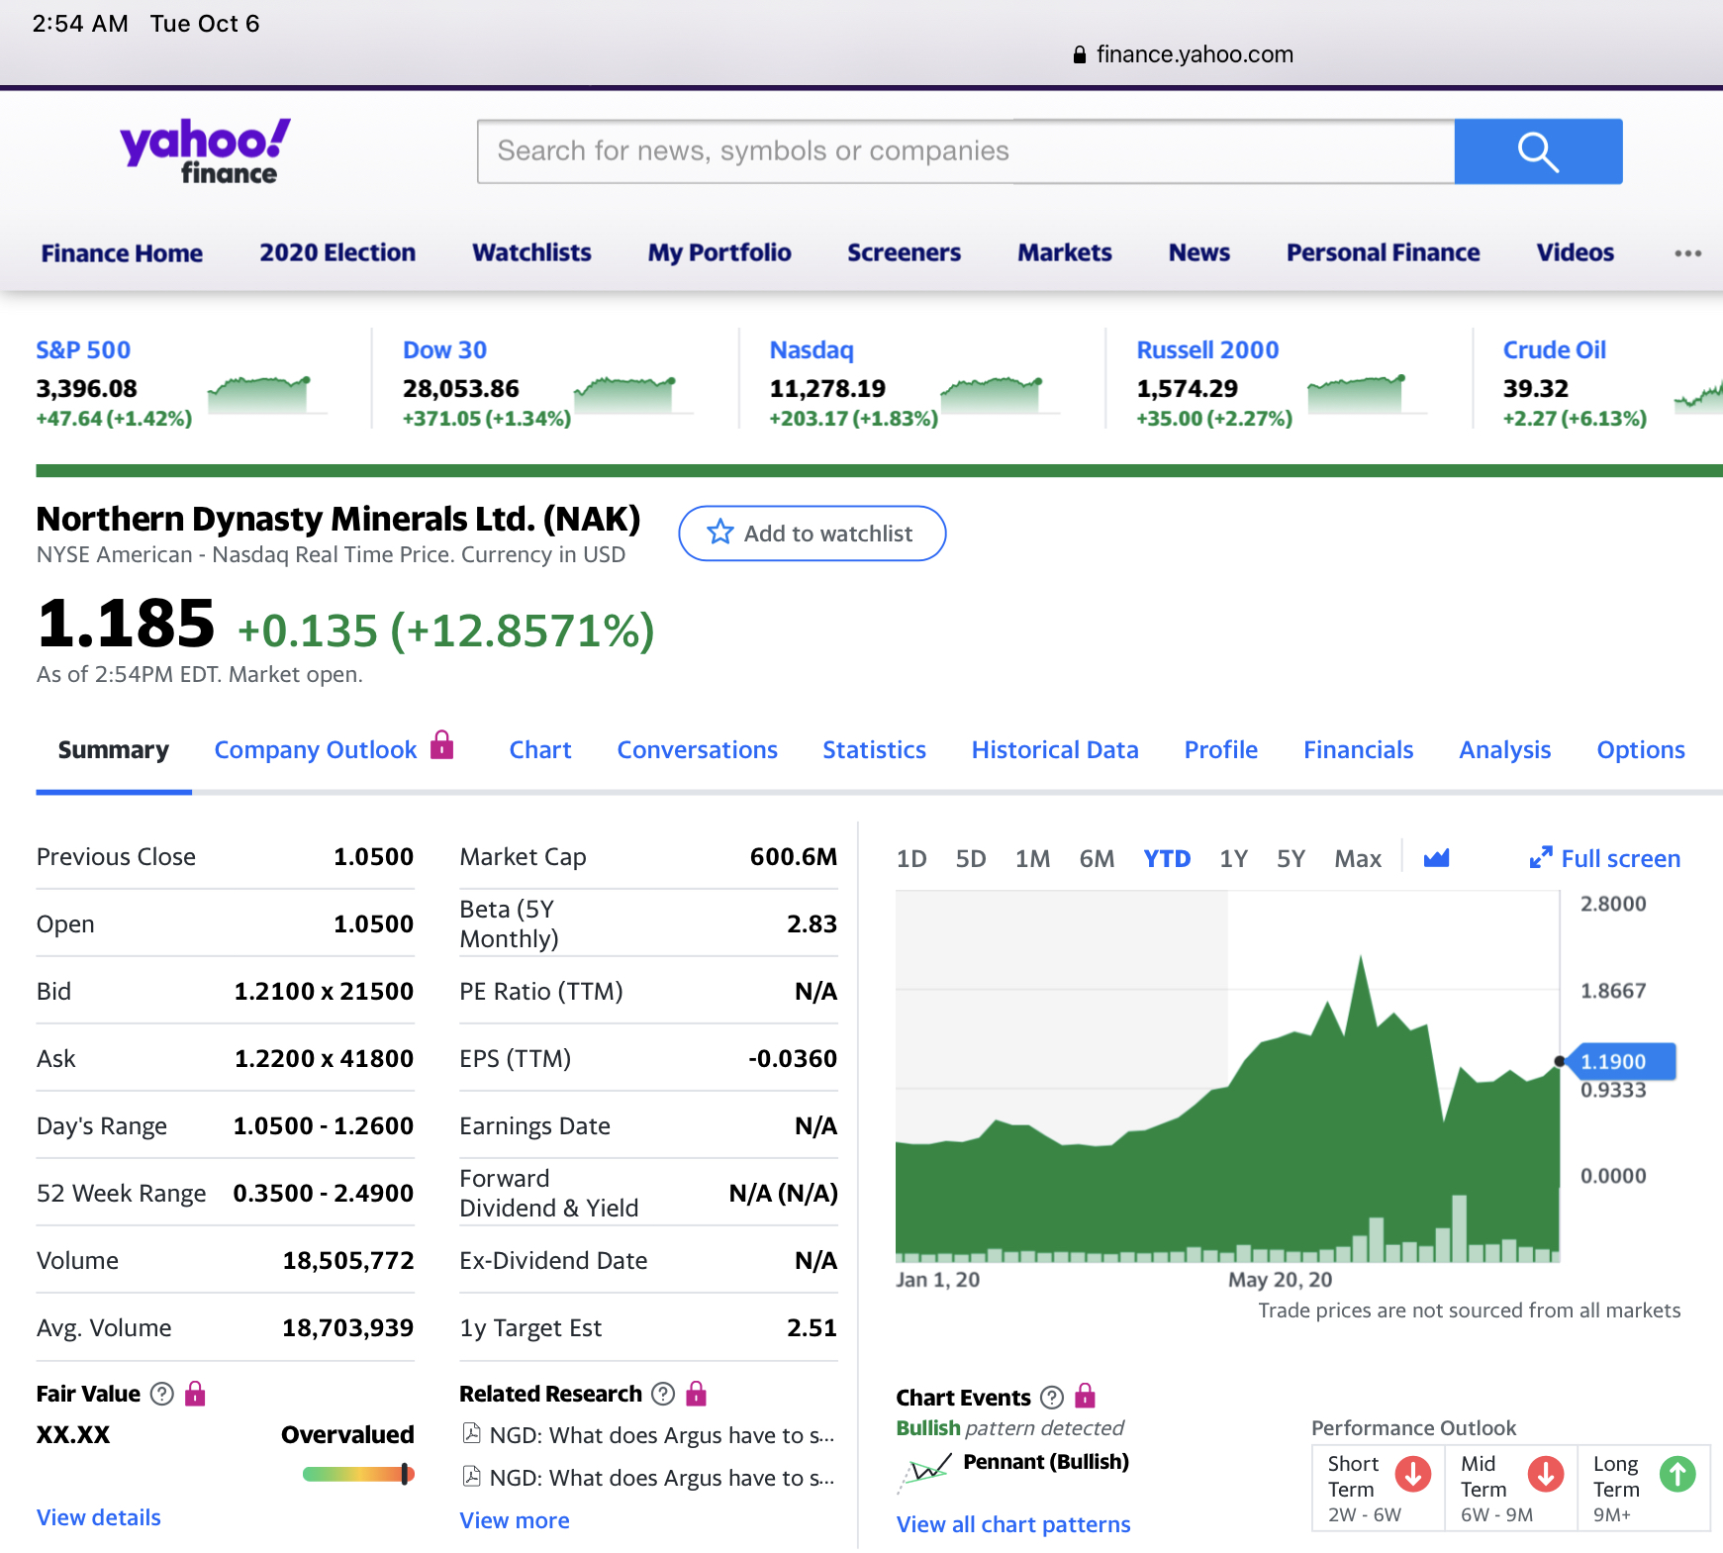Click the blue magnifying glass search button
This screenshot has height=1553, width=1723.
click(1537, 151)
